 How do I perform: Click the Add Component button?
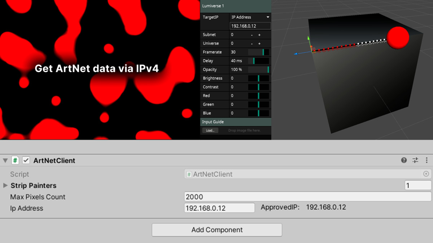(x=217, y=230)
